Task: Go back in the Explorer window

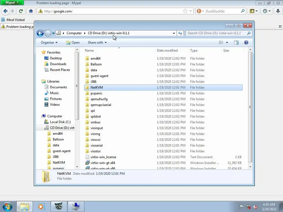Action: pyautogui.click(x=40, y=33)
